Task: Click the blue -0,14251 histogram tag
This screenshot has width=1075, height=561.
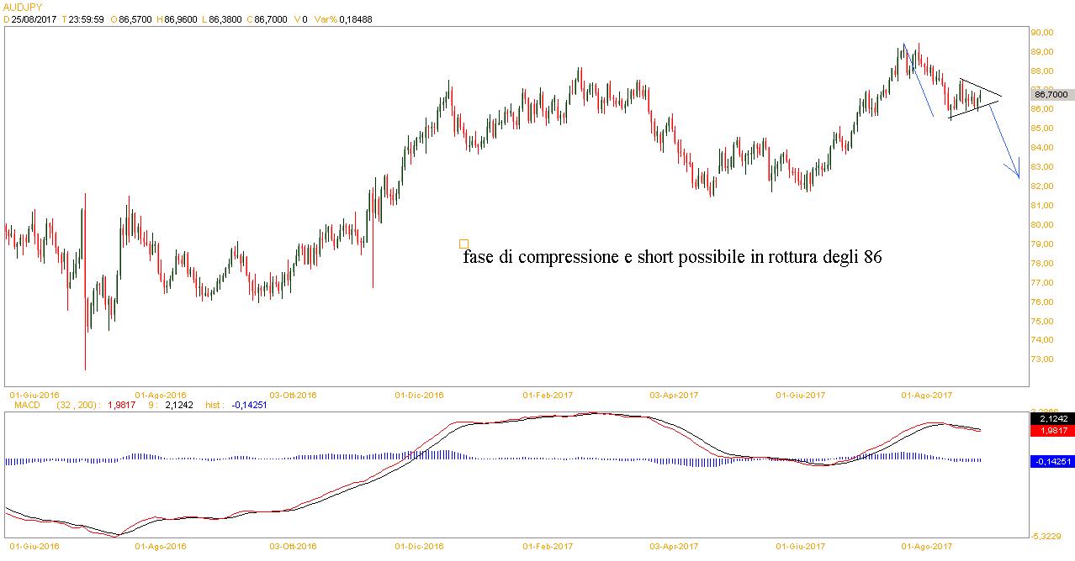Action: (x=1050, y=461)
